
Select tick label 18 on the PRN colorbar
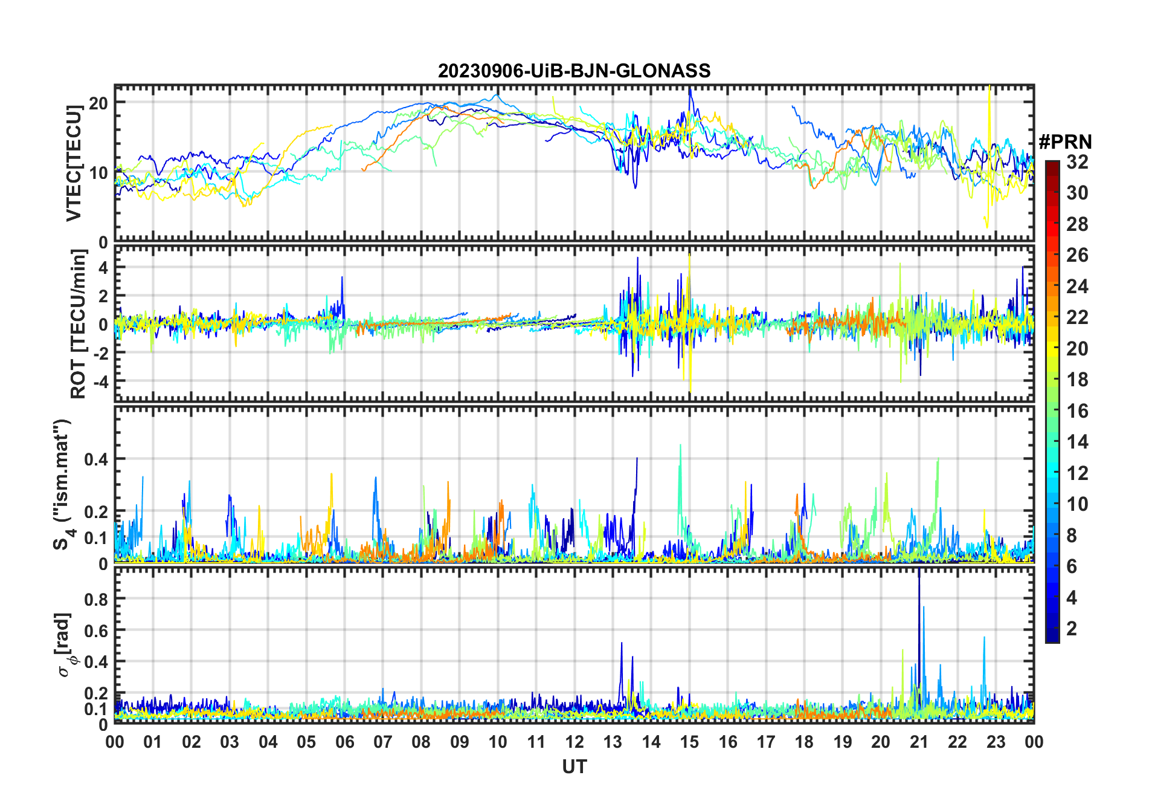pos(1077,380)
